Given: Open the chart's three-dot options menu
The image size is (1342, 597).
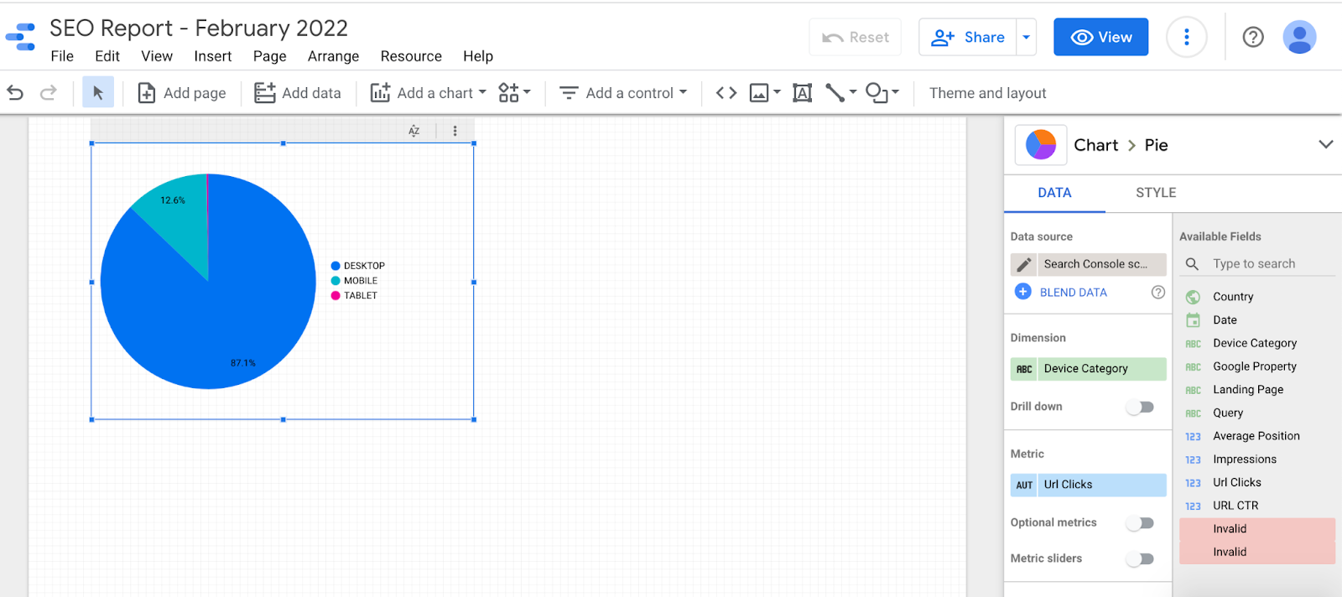Looking at the screenshot, I should (455, 131).
